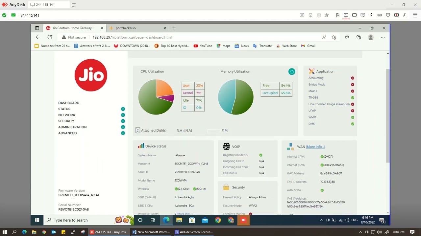Image resolution: width=421 pixels, height=236 pixels.
Task: Open AnyDesk permissions shield icon
Action: tap(388, 15)
